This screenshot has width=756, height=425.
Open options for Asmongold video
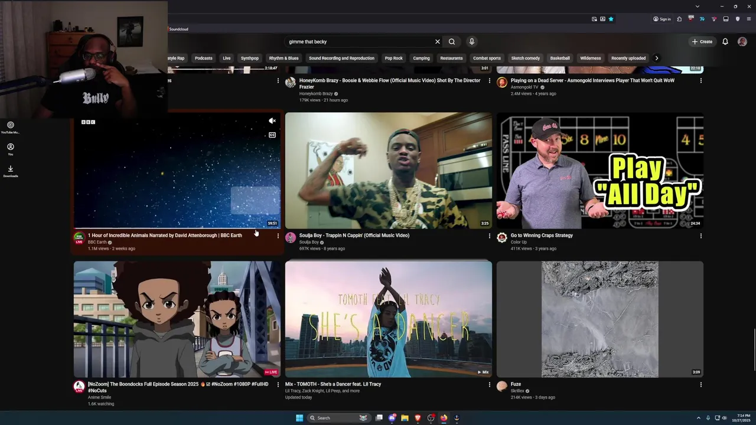701,80
